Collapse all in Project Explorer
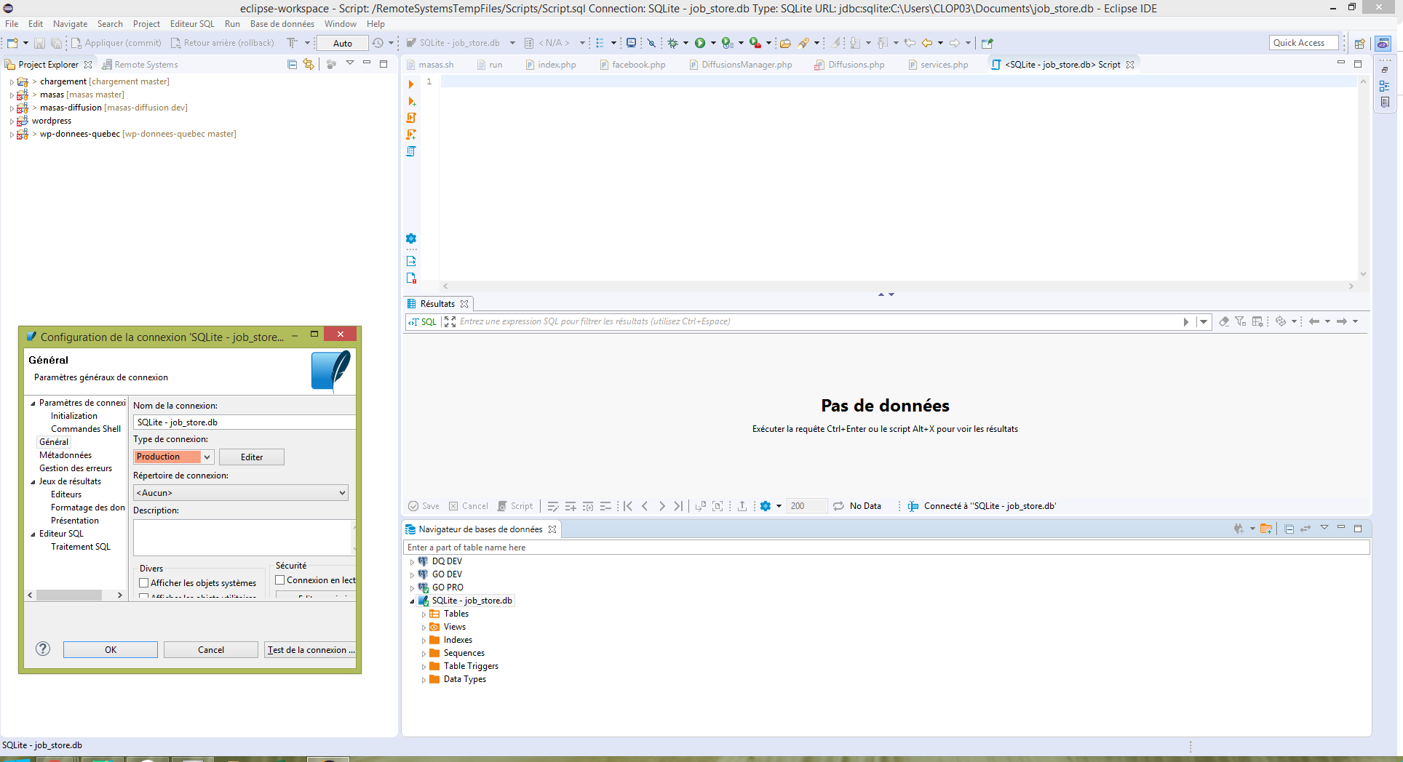The image size is (1403, 762). [293, 64]
